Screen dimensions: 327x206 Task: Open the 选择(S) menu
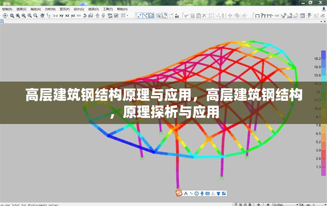[x=21, y=9]
